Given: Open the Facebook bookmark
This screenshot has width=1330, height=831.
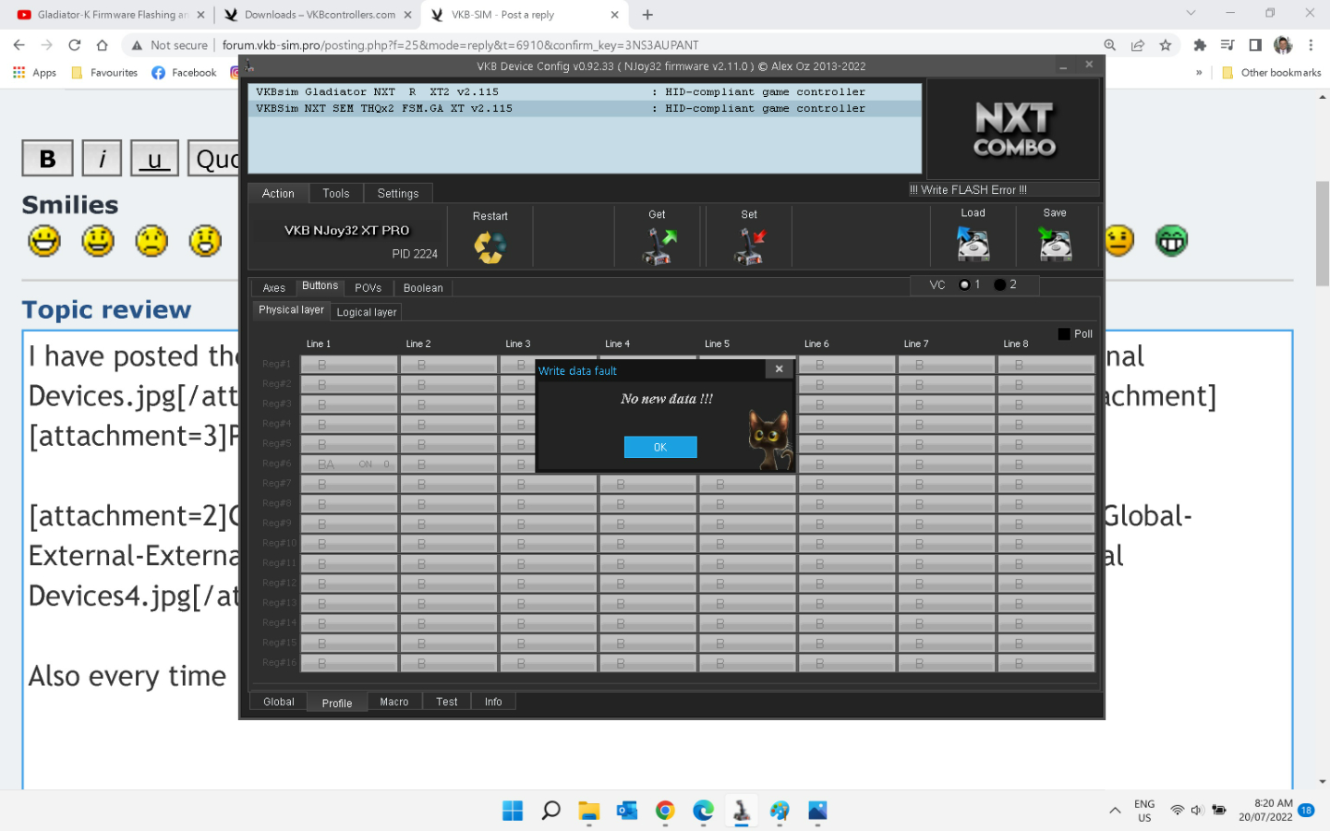Looking at the screenshot, I should coord(184,72).
